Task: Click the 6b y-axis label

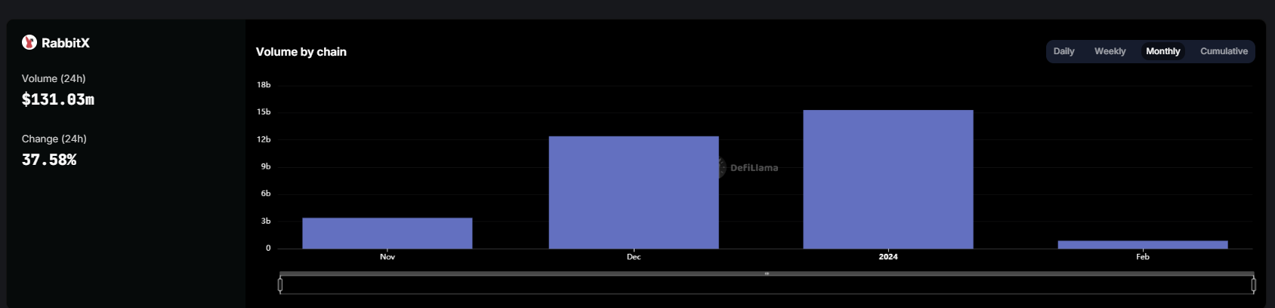Action: (x=266, y=194)
